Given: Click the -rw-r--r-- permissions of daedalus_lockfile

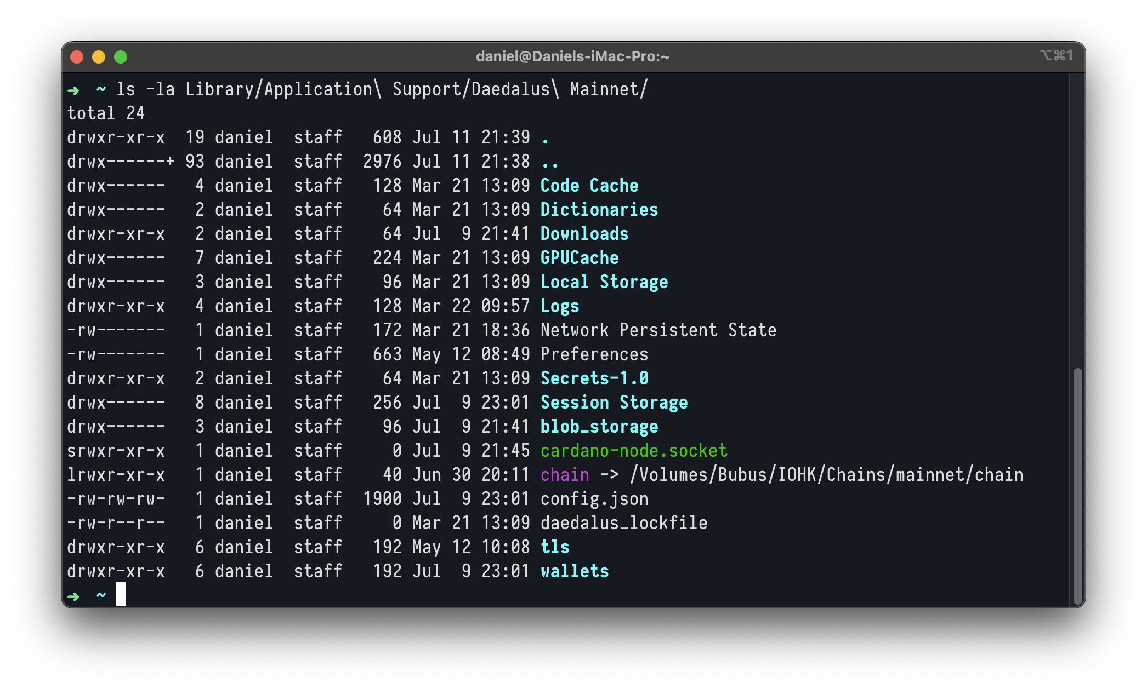Looking at the screenshot, I should [x=116, y=523].
